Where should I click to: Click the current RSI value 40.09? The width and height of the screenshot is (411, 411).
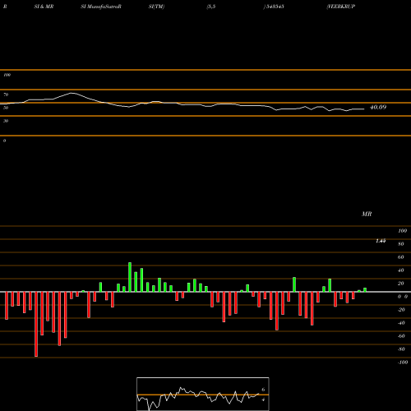click(x=378, y=107)
